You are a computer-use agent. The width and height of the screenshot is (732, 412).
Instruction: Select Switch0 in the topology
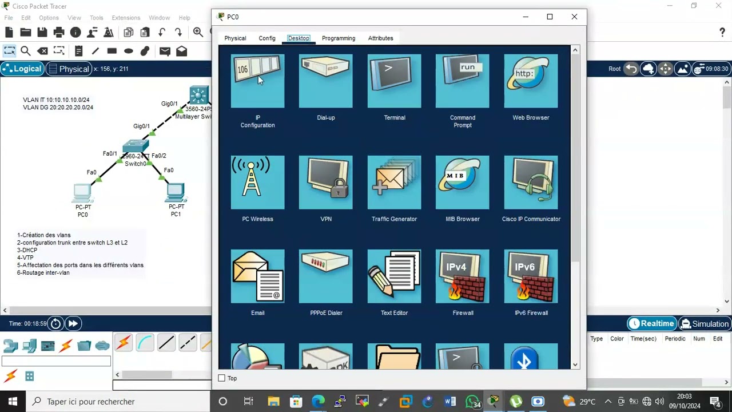click(136, 148)
